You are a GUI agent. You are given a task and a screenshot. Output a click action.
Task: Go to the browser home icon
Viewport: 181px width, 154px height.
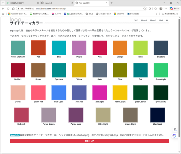tap(13, 9)
